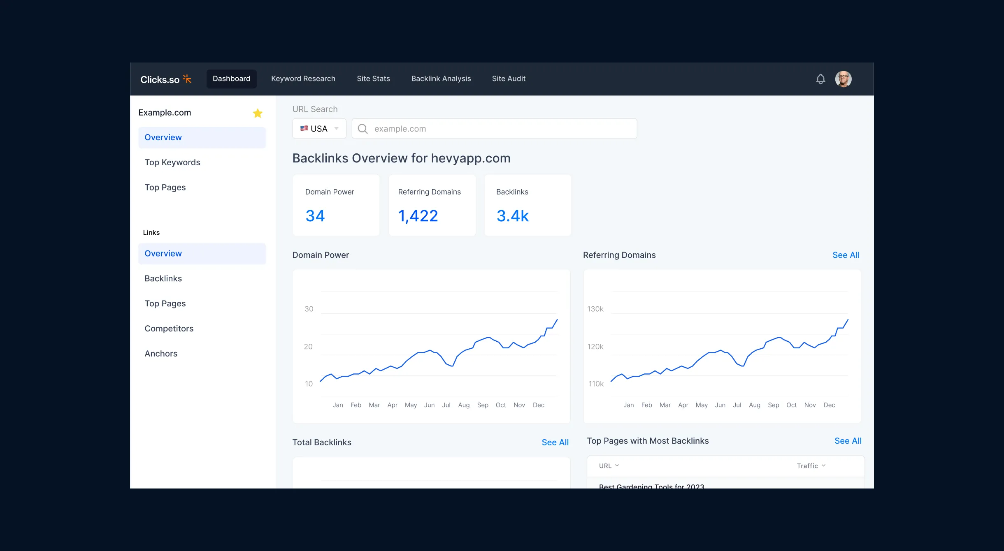Screen dimensions: 1004x551
Task: Click the search magnifier icon
Action: (363, 129)
